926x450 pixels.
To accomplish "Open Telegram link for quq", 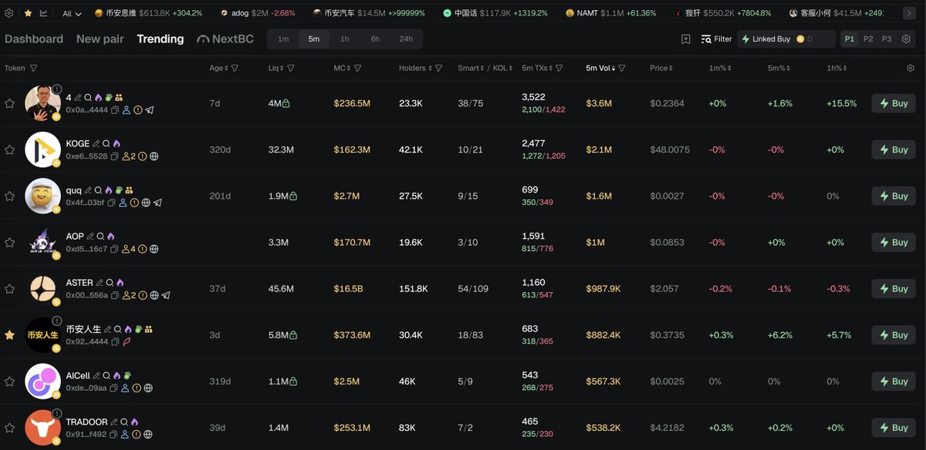I will click(157, 203).
